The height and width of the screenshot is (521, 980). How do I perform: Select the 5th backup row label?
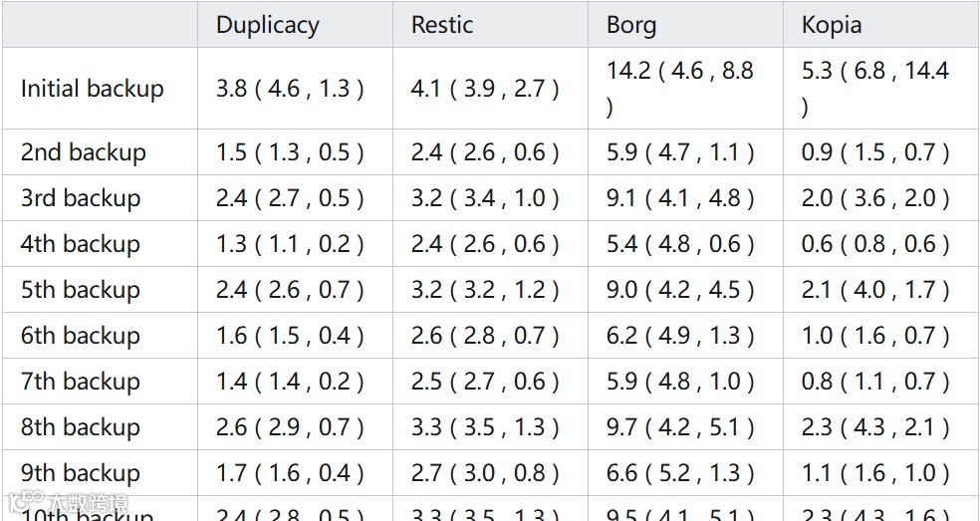pos(80,289)
